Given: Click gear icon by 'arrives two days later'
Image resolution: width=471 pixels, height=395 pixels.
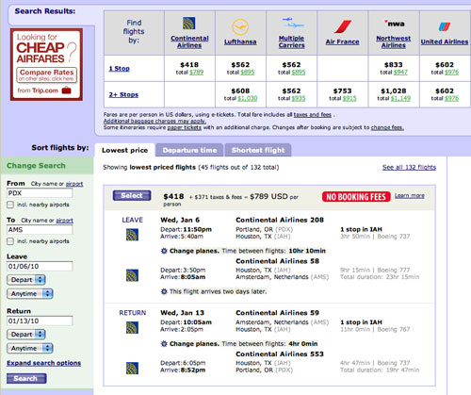Looking at the screenshot, I should [x=164, y=291].
